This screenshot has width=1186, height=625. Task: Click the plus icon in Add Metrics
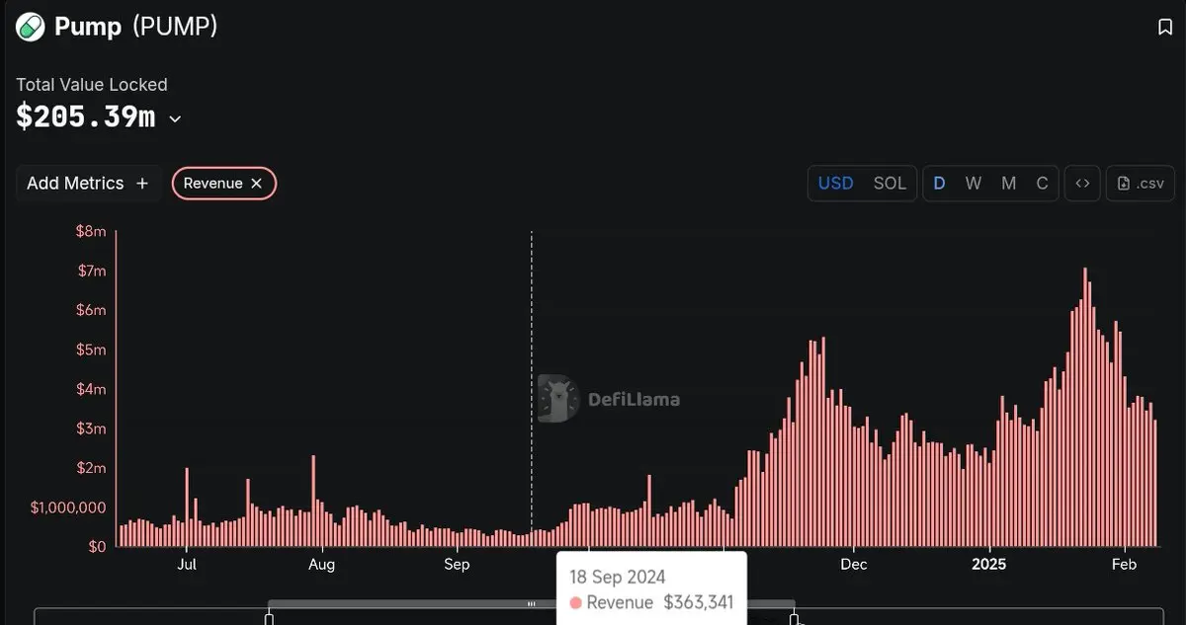(141, 184)
